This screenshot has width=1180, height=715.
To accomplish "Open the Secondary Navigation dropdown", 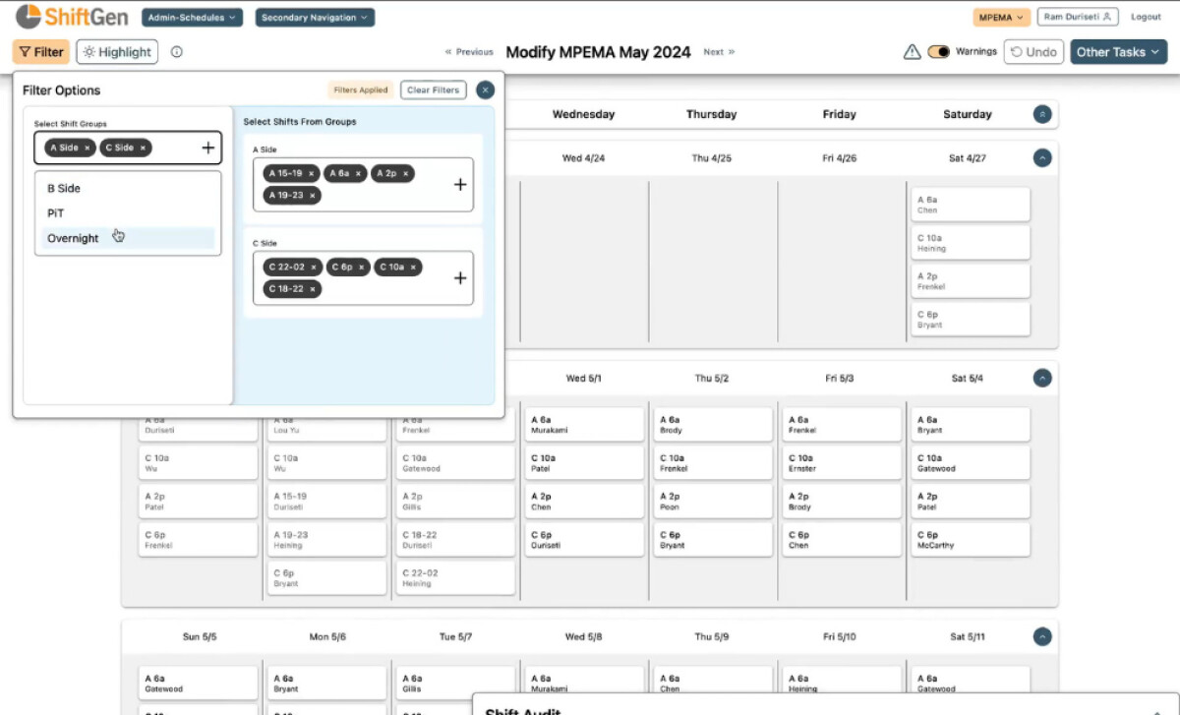I will (315, 17).
